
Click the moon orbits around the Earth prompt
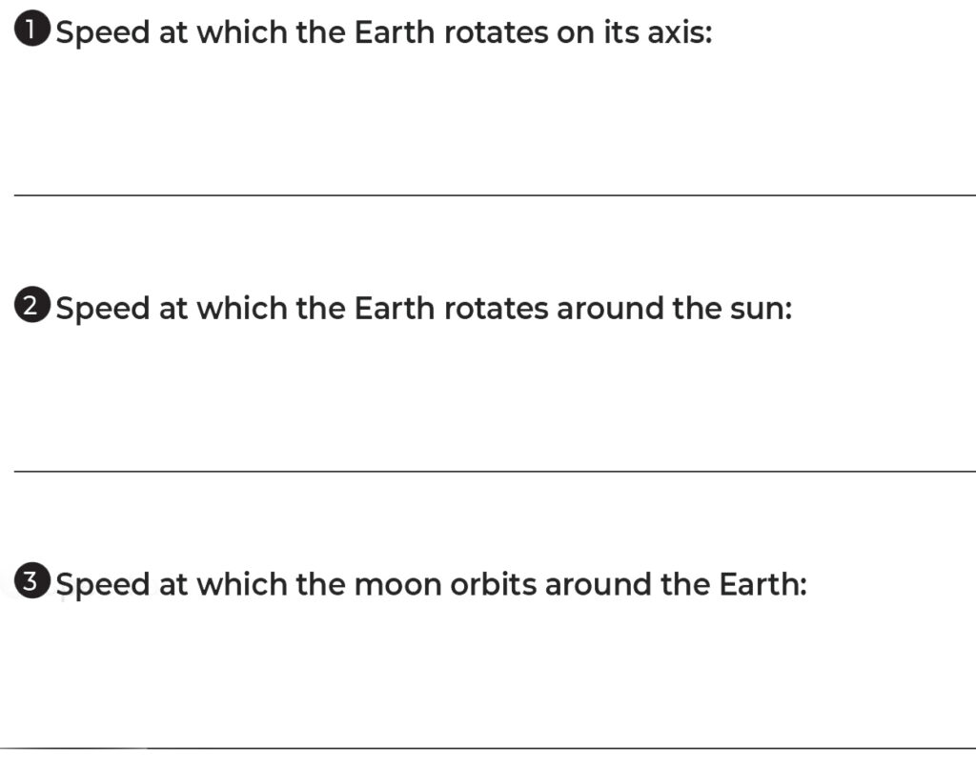[x=432, y=584]
